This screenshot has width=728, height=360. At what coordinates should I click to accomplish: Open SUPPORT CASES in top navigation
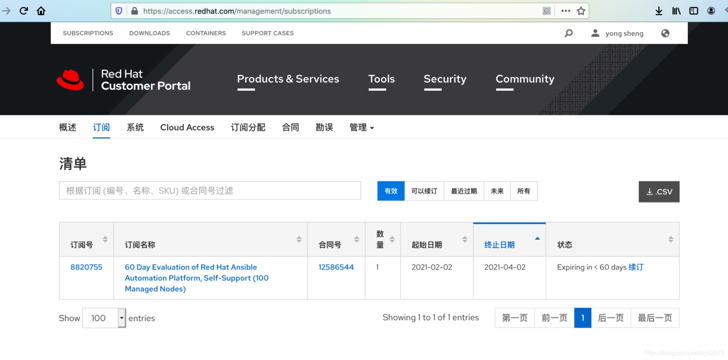268,33
